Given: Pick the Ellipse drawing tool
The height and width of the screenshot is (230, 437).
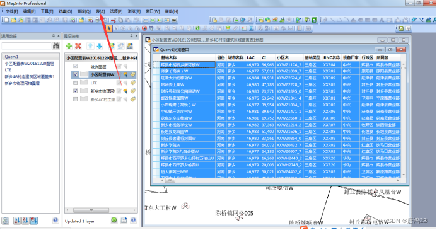Looking at the screenshot, I should click(360, 20).
